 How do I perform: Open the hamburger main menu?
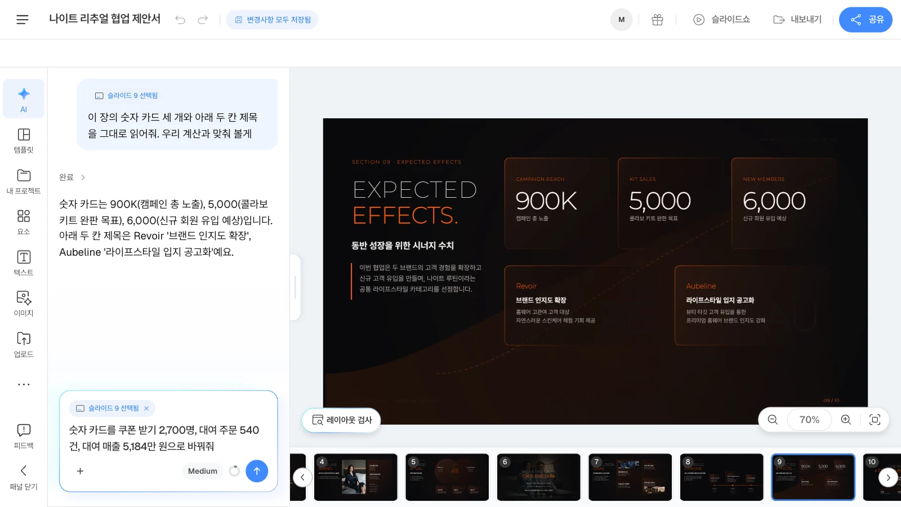click(23, 20)
